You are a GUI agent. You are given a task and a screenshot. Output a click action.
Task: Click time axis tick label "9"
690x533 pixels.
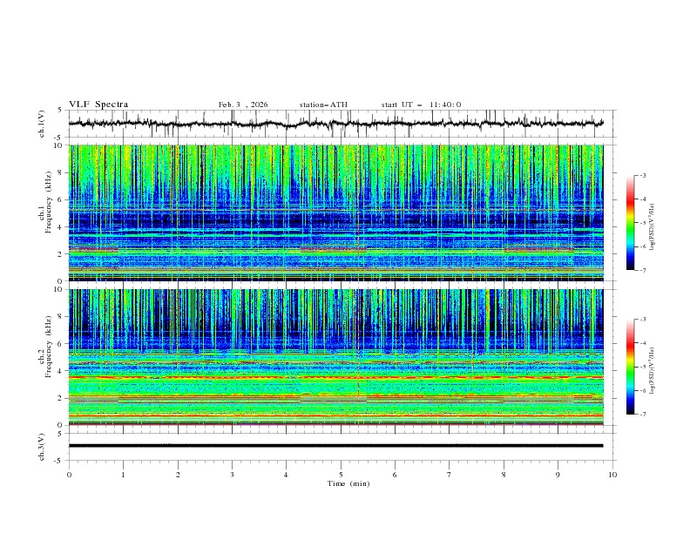click(558, 475)
